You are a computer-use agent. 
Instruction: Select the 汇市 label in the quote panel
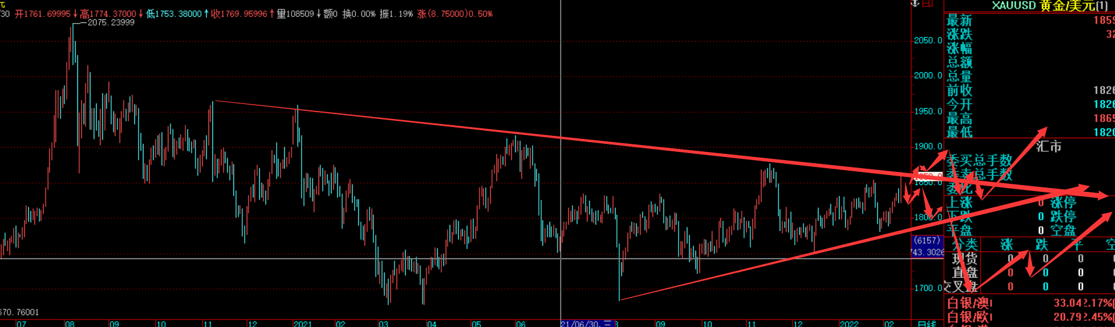click(x=1049, y=146)
